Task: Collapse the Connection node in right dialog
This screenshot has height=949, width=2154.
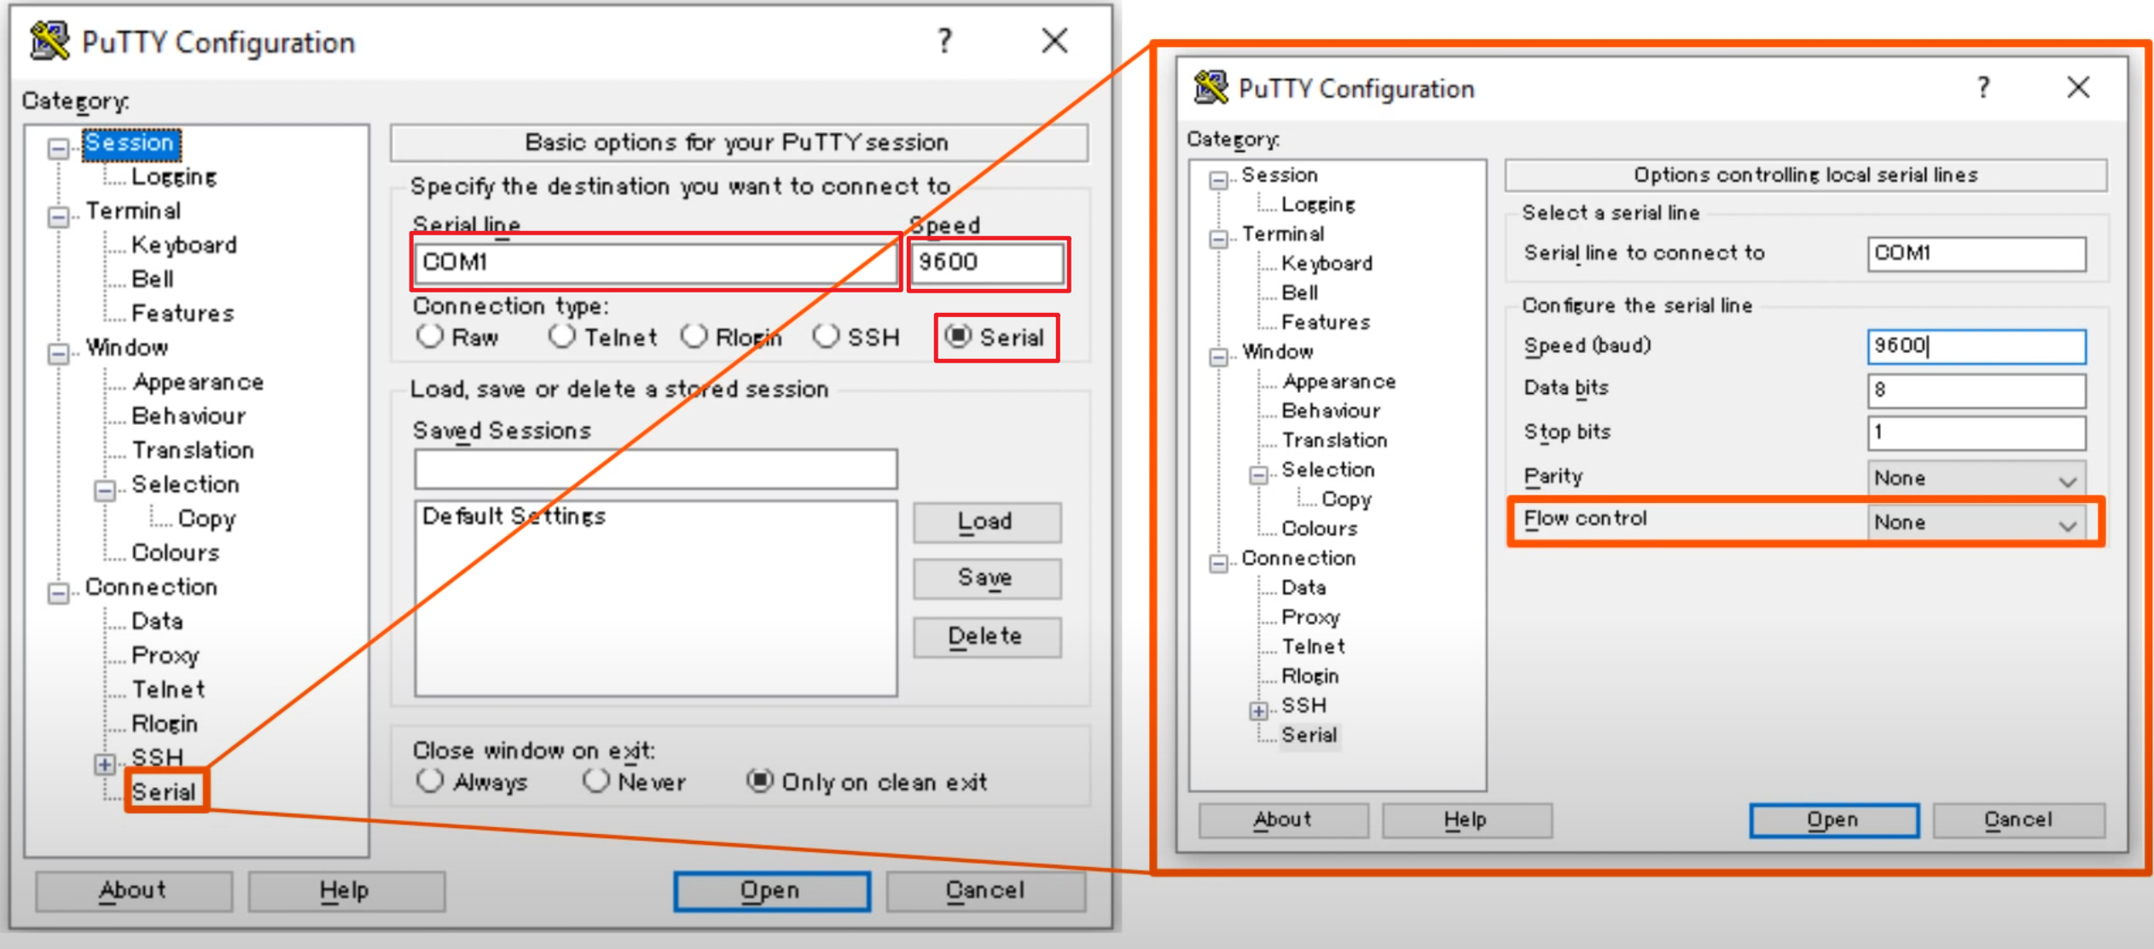Action: tap(1218, 563)
